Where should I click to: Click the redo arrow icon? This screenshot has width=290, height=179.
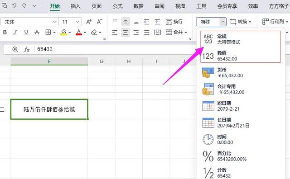pos(24,6)
